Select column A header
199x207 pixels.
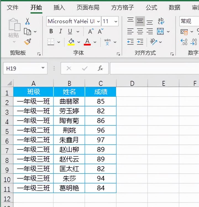click(x=33, y=83)
